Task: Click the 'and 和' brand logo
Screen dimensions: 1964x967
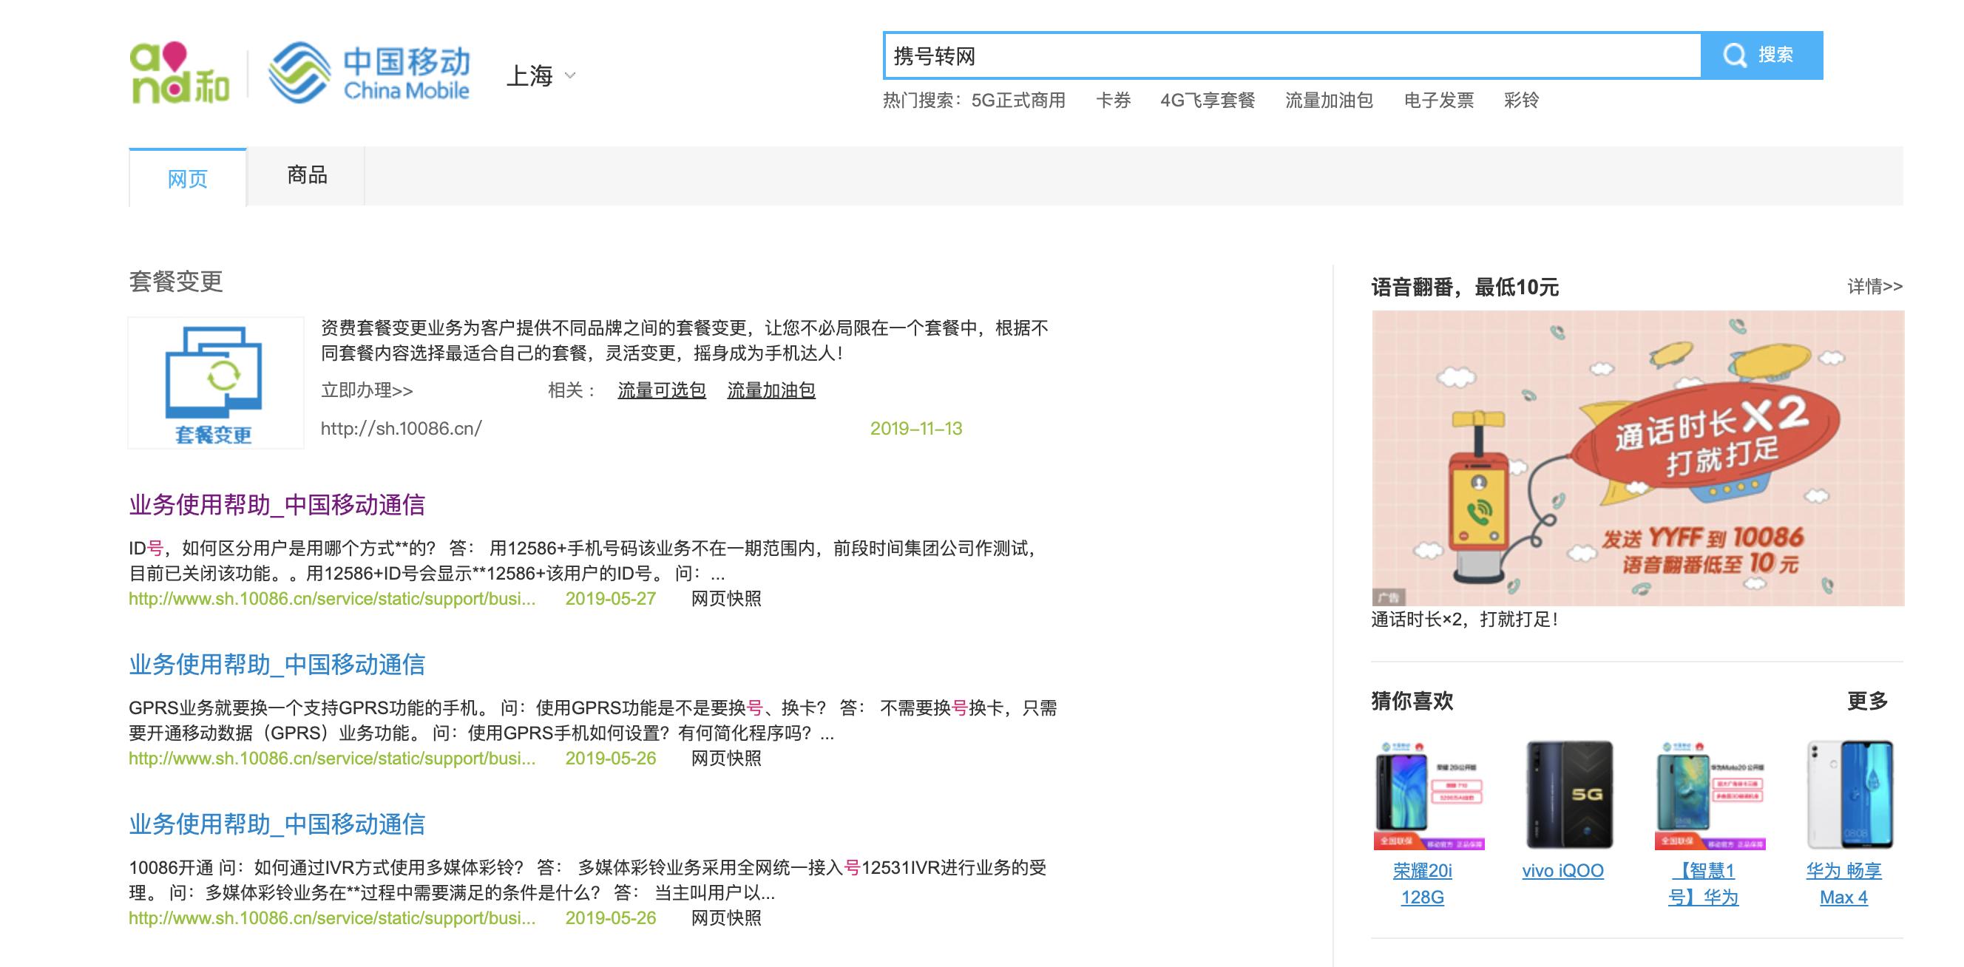Action: click(x=180, y=73)
